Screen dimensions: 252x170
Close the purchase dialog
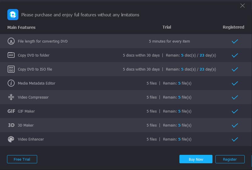[x=243, y=6]
